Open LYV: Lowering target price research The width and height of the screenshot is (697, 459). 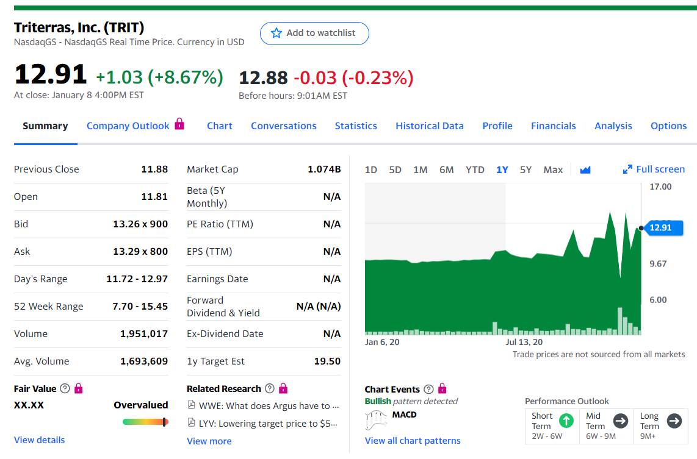click(267, 424)
